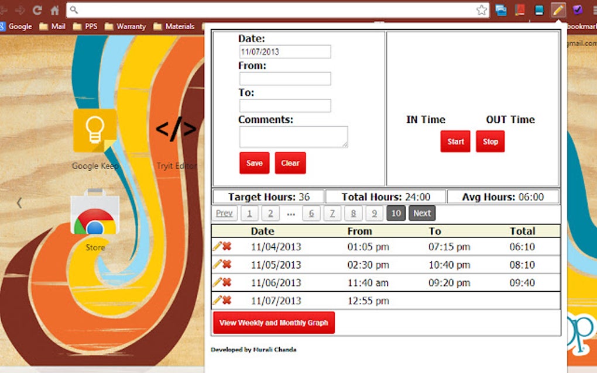The image size is (597, 373).
Task: Stop the OUT Time timer
Action: click(490, 141)
